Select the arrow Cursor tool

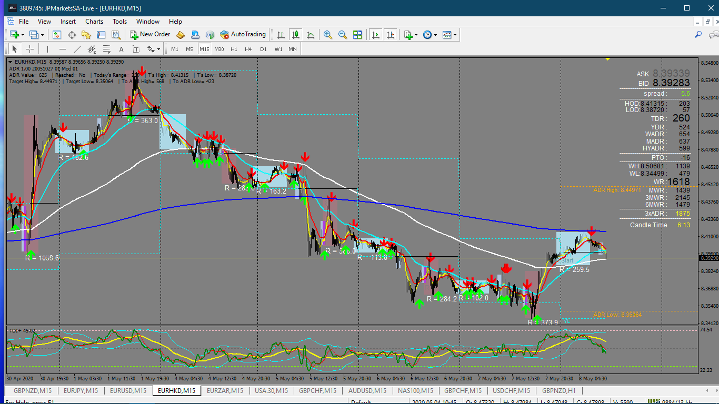(14, 49)
